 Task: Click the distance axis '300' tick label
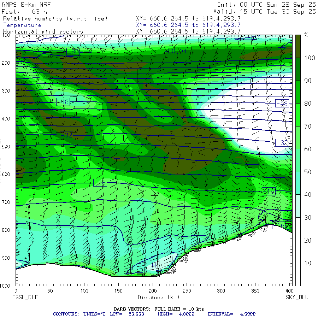click(221, 291)
